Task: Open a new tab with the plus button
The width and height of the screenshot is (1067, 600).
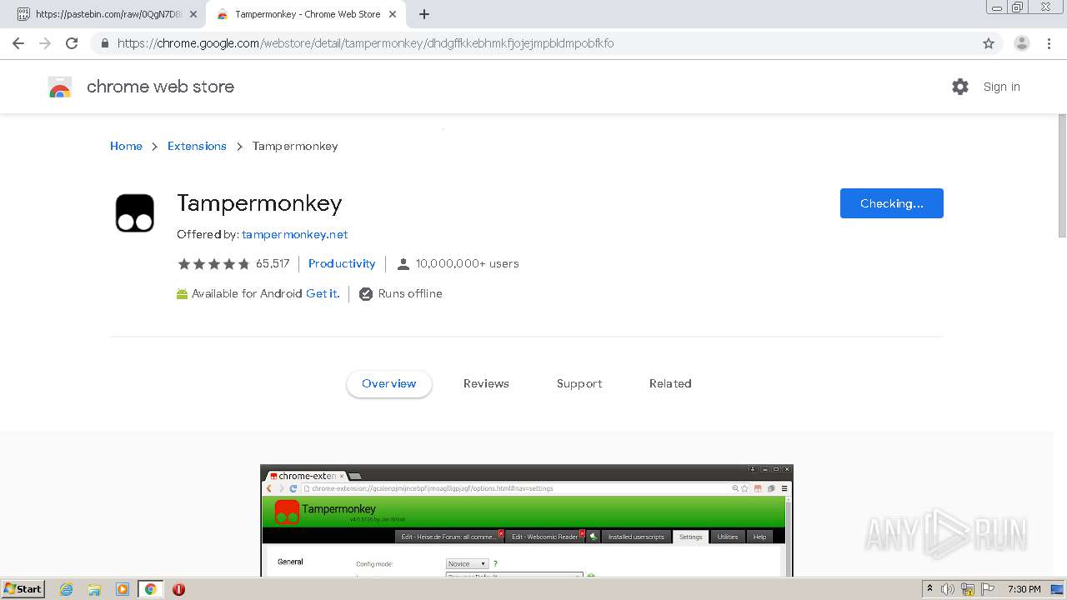Action: (424, 14)
